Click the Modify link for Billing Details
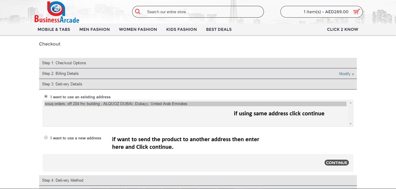The width and height of the screenshot is (396, 189). point(346,74)
